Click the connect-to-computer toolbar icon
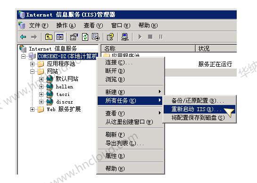 pos(125,37)
